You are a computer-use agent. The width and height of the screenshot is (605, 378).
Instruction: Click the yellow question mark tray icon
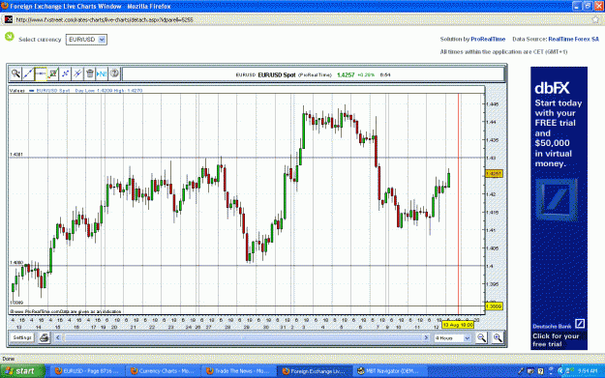(x=540, y=371)
